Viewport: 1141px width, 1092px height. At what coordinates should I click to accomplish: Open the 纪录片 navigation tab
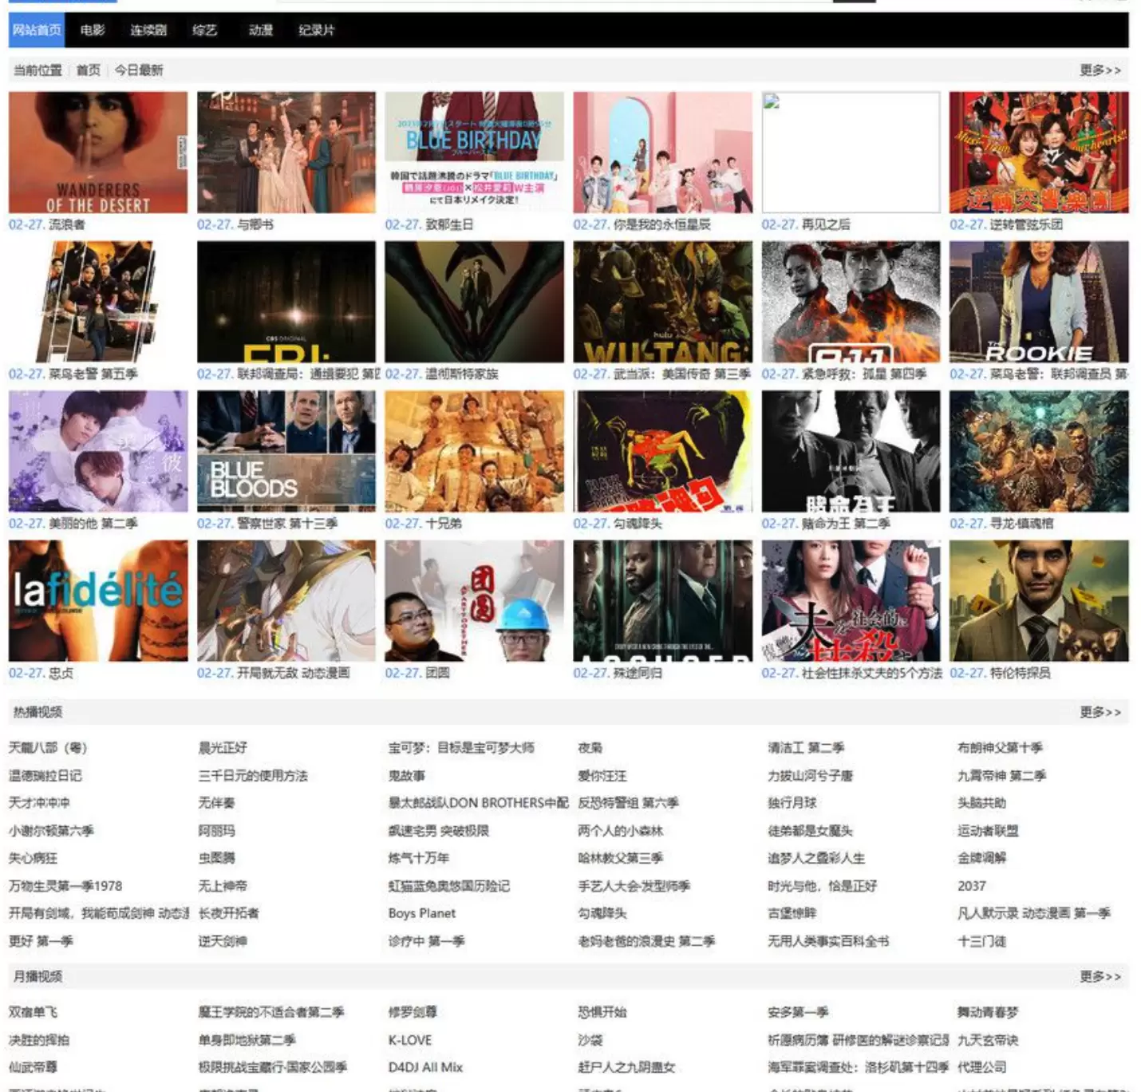[x=317, y=30]
